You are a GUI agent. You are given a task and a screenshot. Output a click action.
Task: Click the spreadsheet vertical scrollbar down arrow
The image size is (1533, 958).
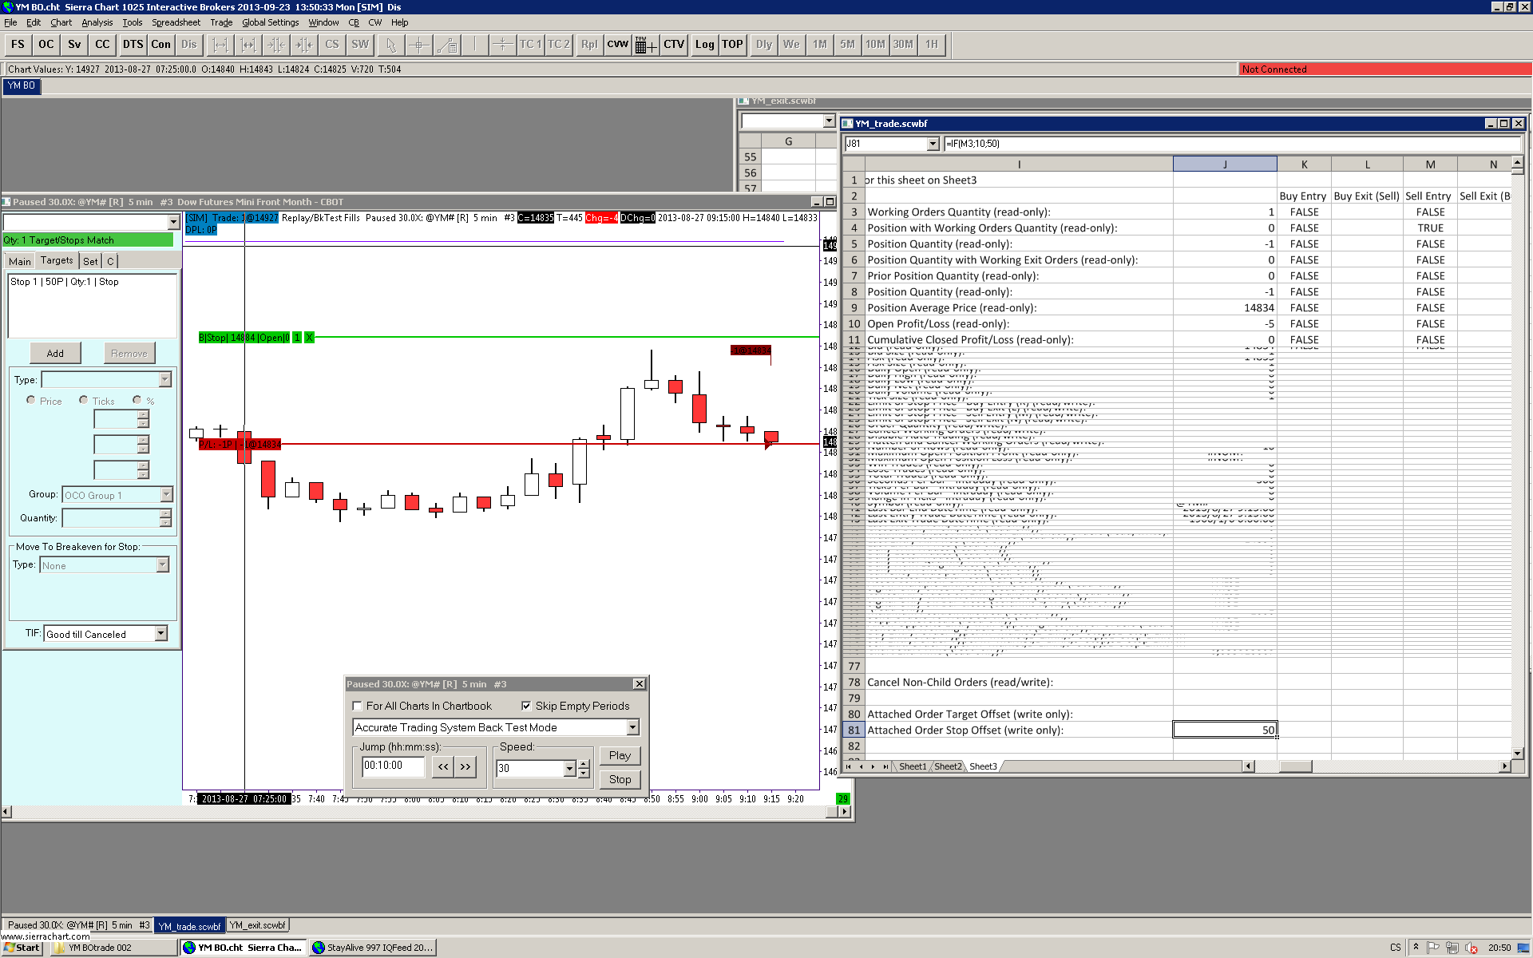tap(1518, 753)
